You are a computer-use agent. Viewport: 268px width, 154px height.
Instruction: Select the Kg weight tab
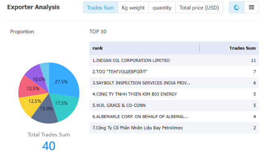tap(133, 7)
